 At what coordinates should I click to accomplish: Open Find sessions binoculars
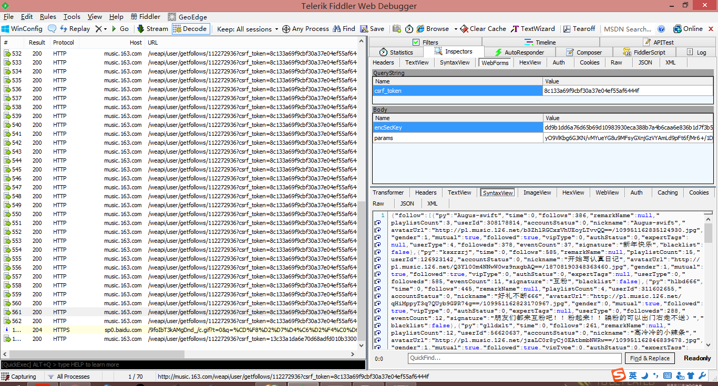point(343,29)
